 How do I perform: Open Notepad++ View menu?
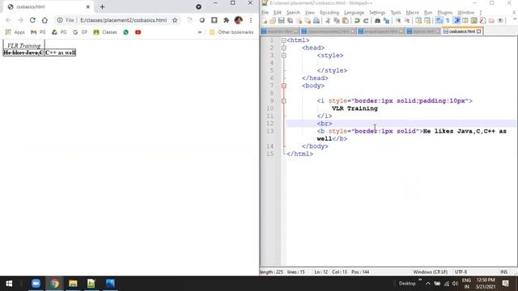point(309,13)
